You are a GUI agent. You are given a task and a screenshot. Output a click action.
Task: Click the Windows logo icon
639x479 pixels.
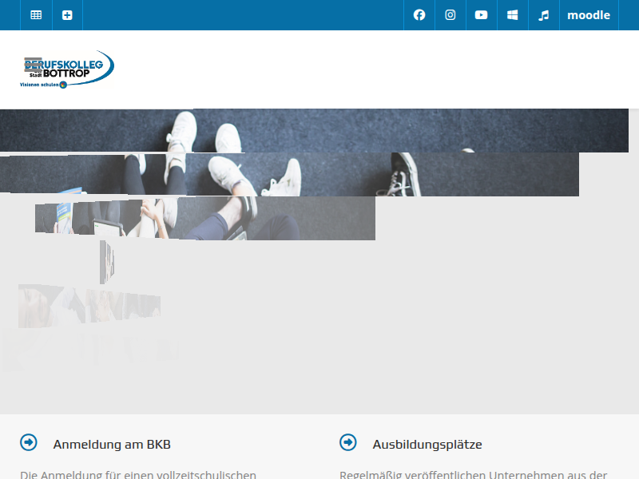(x=513, y=15)
